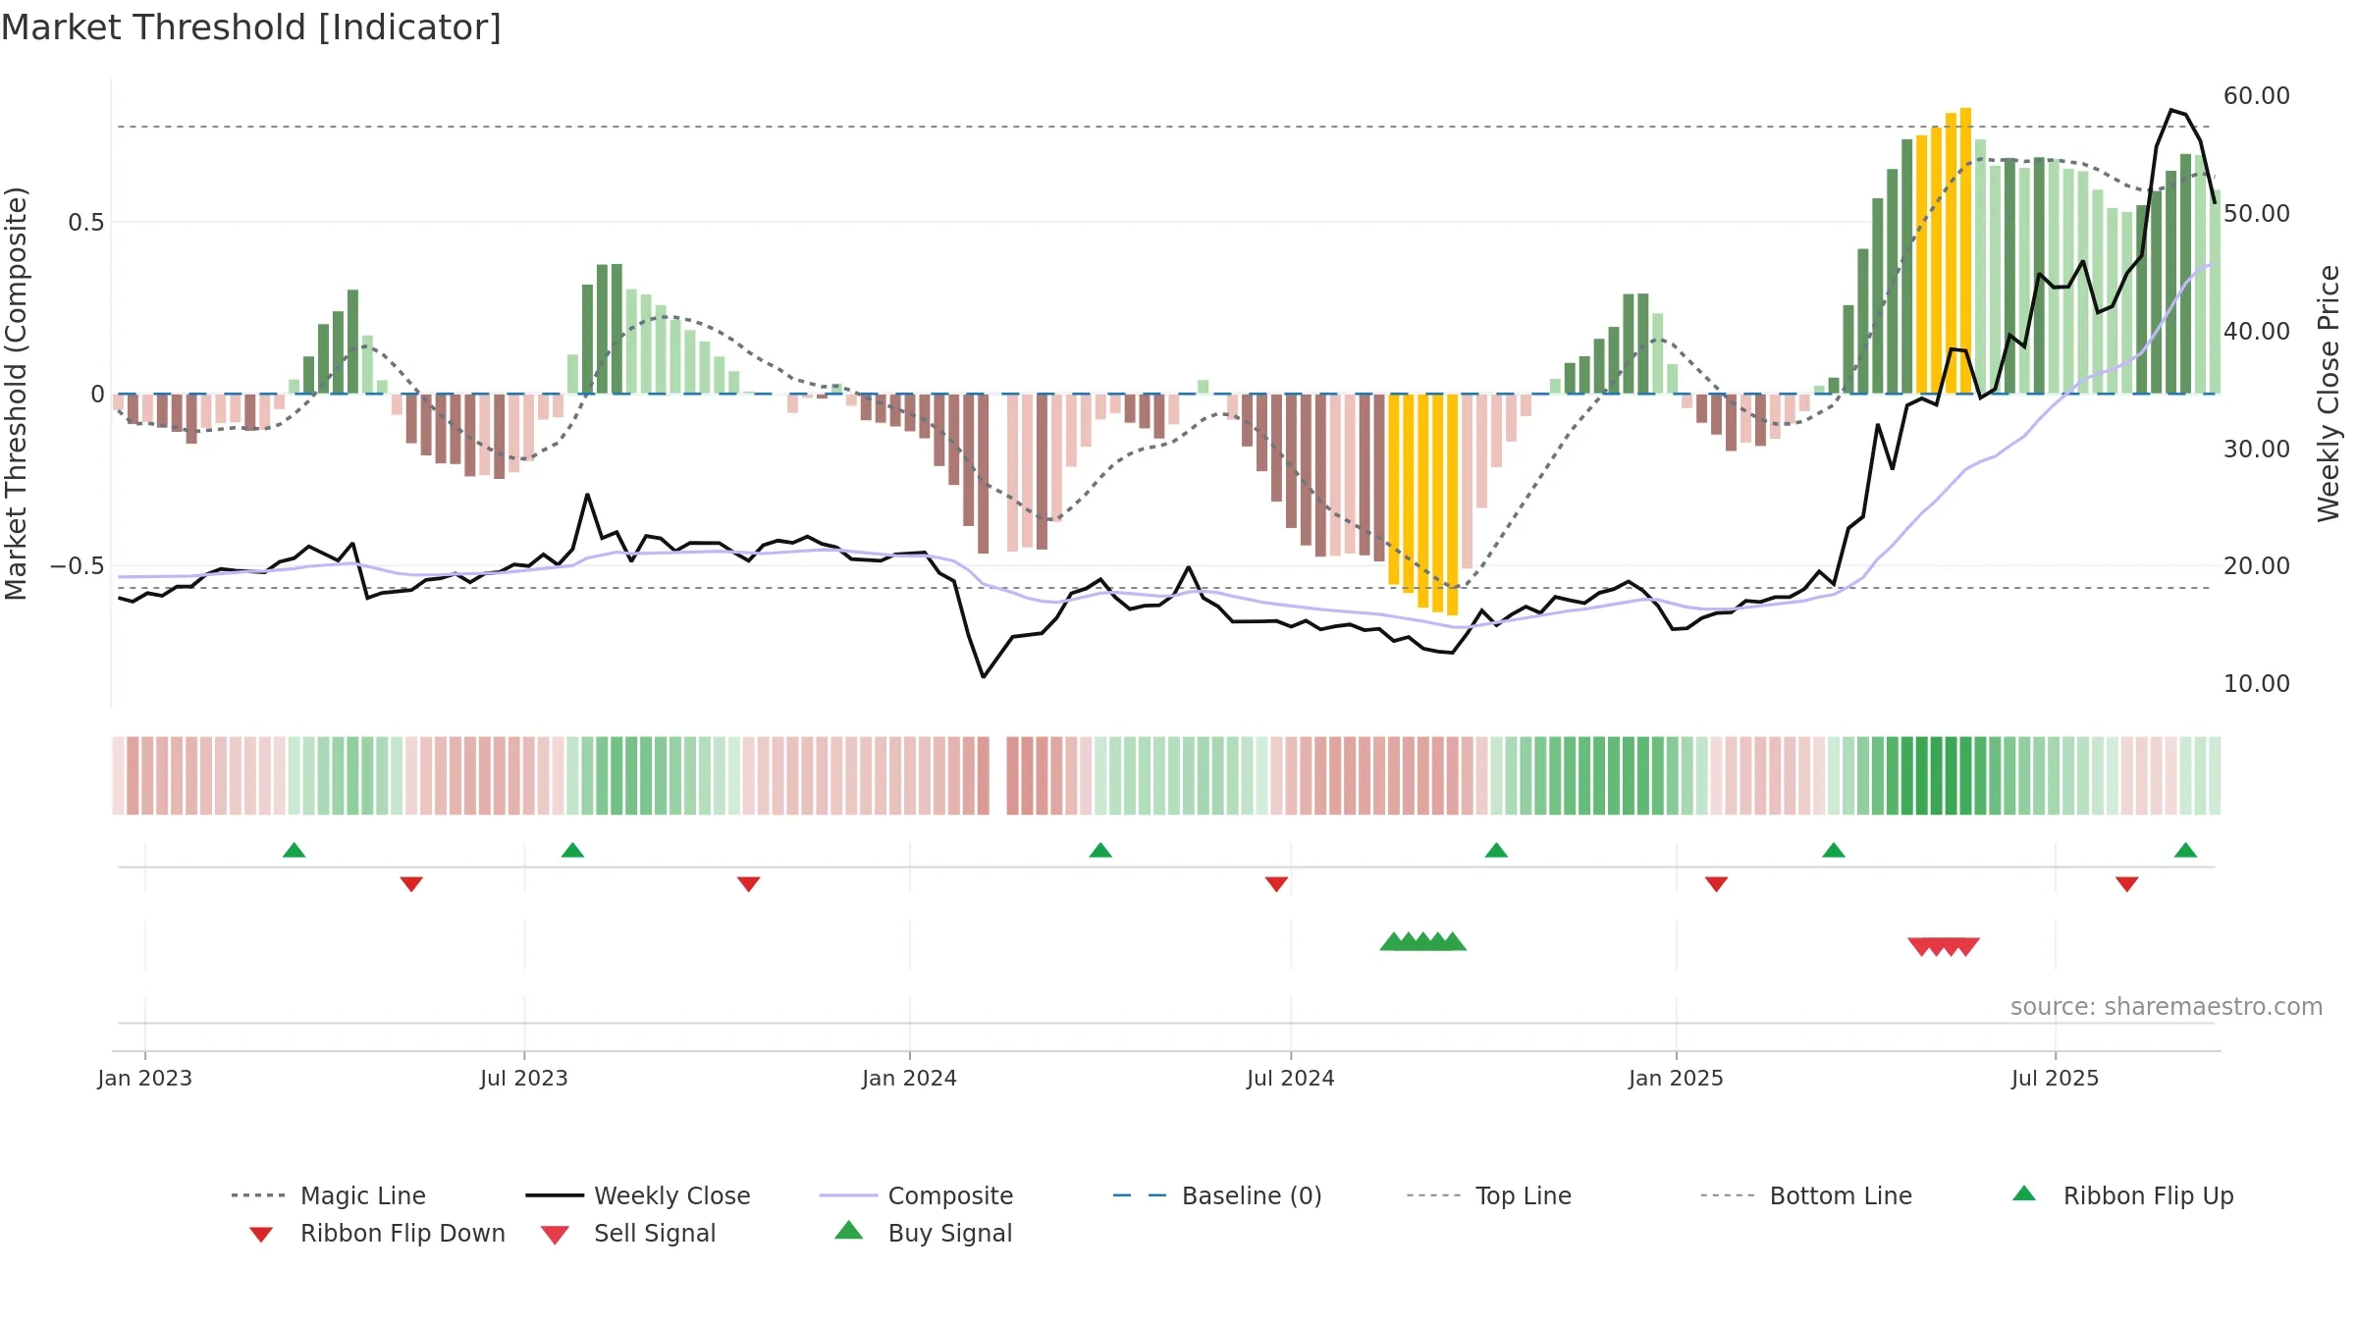
Task: Click the Ribbon Flip Up marker in September 2025
Action: [2185, 850]
